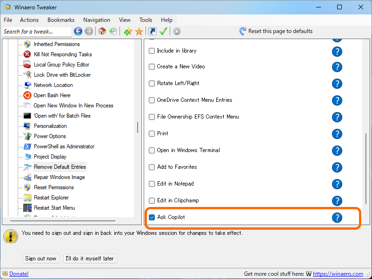Image resolution: width=372 pixels, height=279 pixels.
Task: Open the Help menu
Action: [166, 20]
